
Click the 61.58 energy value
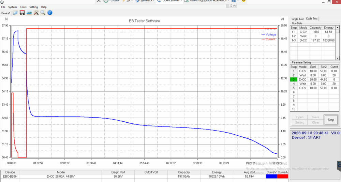pos(328,32)
